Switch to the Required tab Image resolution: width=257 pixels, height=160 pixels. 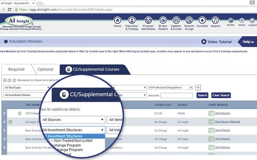(x=16, y=69)
